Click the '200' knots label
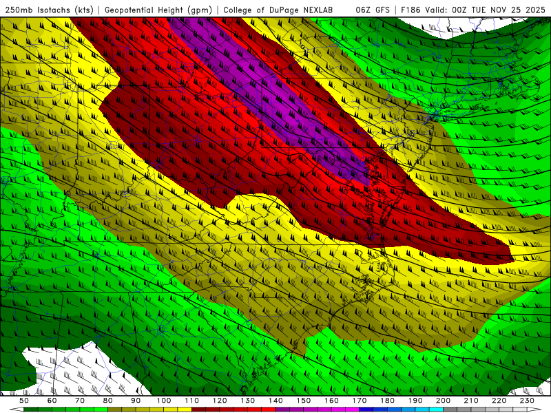The image size is (551, 413). coord(443,401)
